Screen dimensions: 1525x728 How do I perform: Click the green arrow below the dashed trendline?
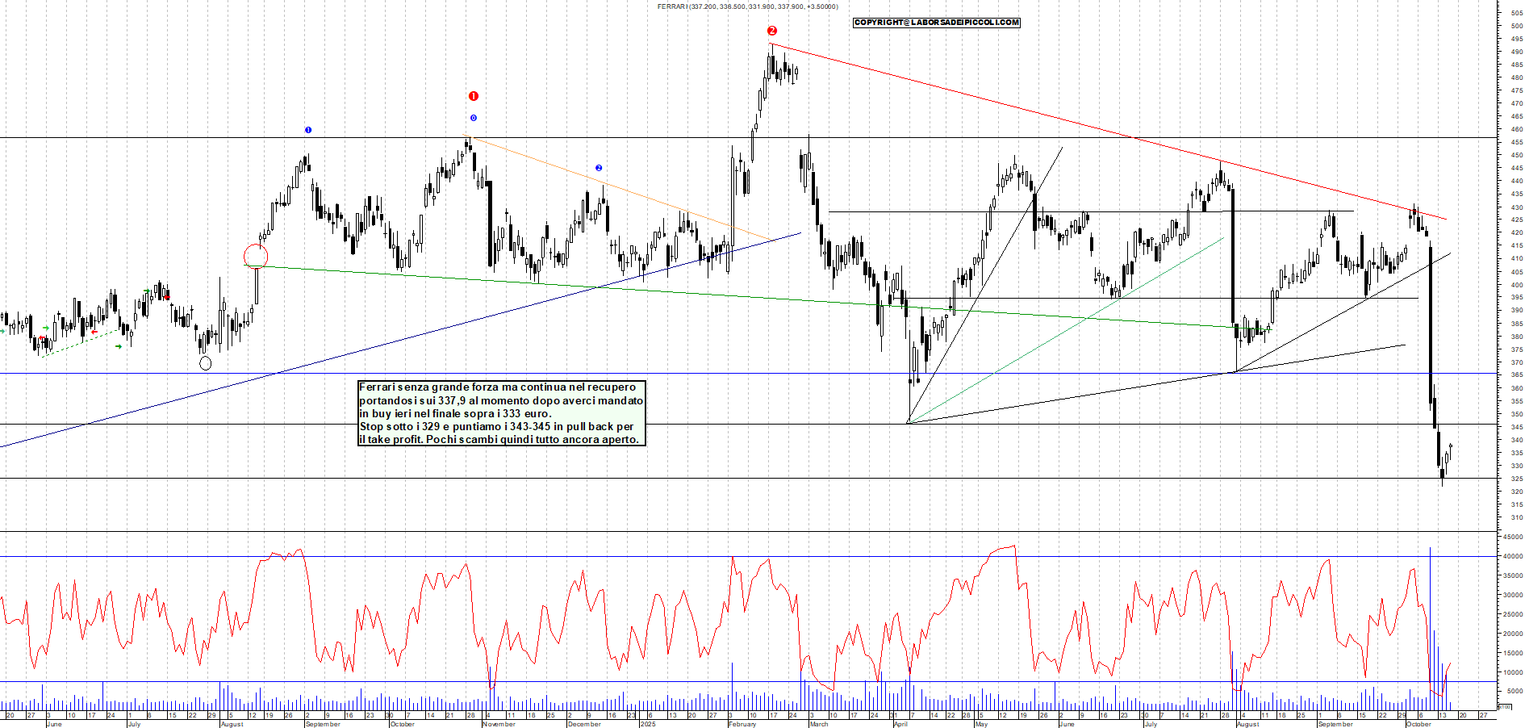click(x=119, y=346)
